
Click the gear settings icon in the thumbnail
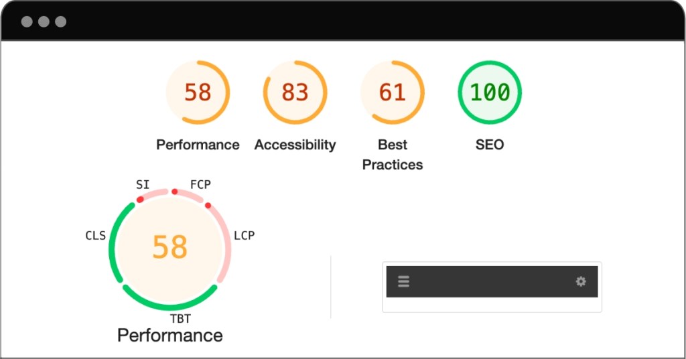[581, 282]
